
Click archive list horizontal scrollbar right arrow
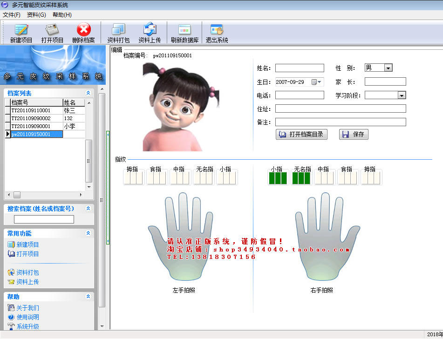(81, 195)
